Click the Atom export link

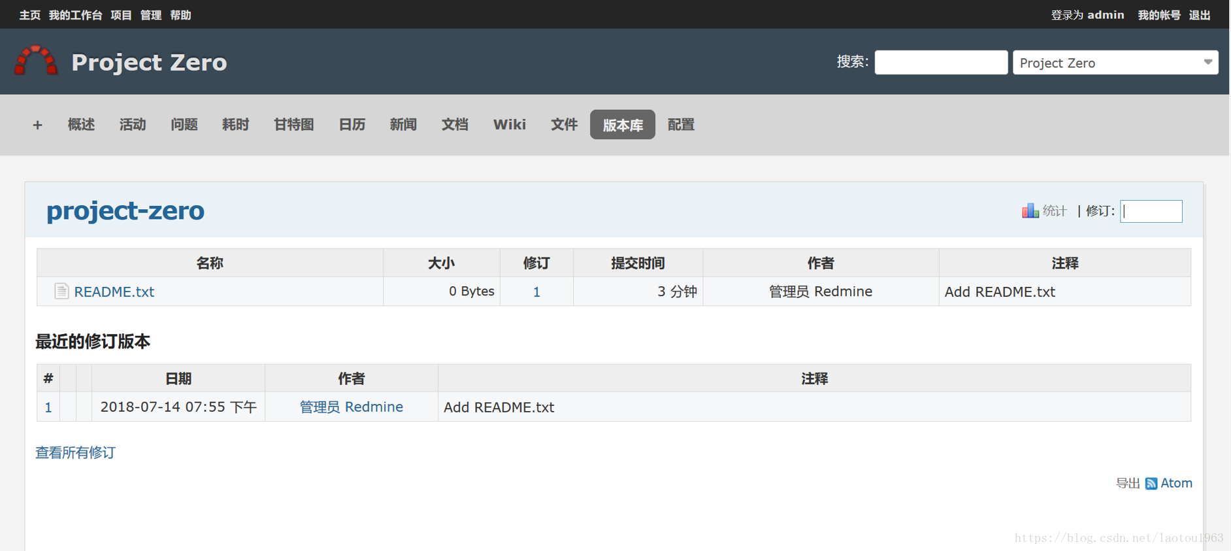[x=1176, y=483]
